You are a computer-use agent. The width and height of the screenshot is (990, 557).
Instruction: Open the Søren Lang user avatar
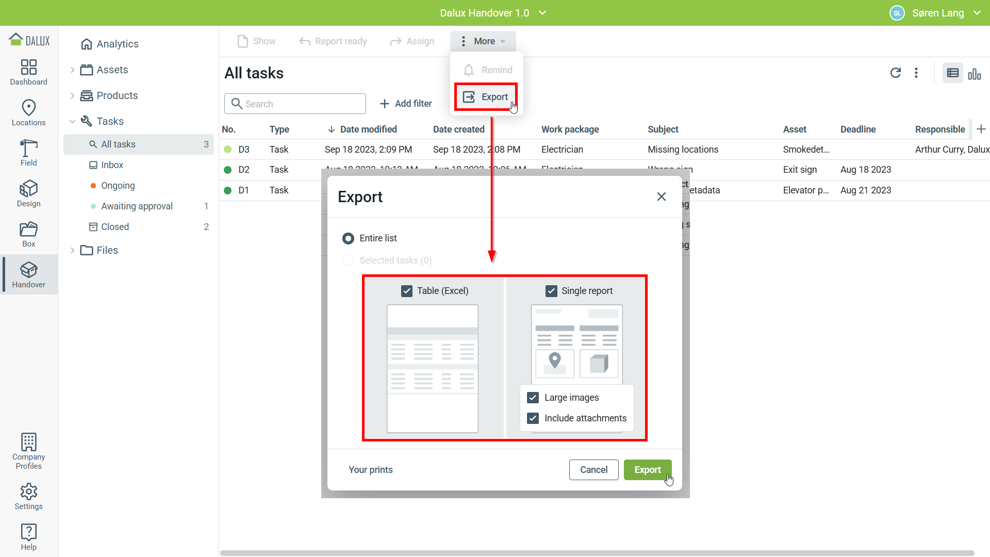[897, 13]
